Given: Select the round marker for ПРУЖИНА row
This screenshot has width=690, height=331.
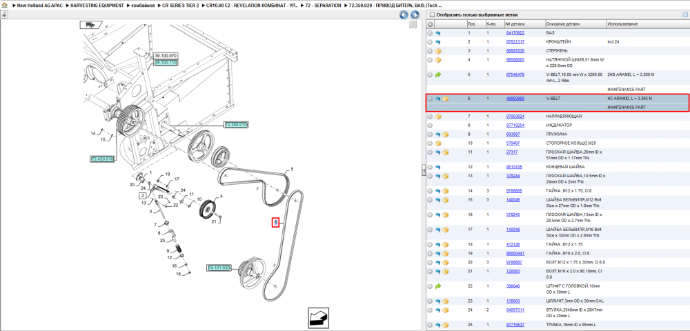Looking at the screenshot, I should pos(431,134).
